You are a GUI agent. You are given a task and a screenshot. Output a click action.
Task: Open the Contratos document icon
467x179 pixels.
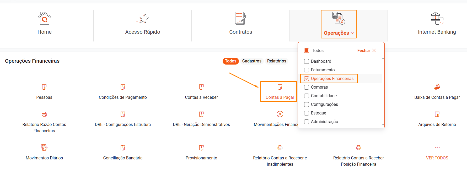click(x=240, y=19)
